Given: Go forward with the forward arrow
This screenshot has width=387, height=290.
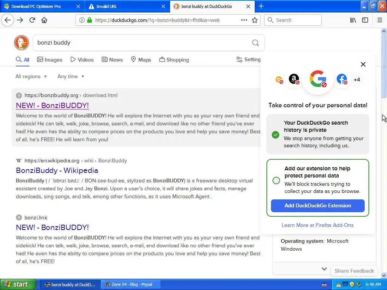Looking at the screenshot, I should [20, 20].
